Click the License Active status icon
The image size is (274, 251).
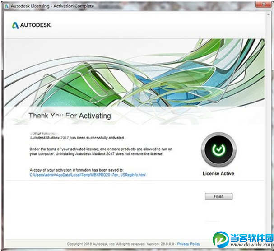coord(218,149)
